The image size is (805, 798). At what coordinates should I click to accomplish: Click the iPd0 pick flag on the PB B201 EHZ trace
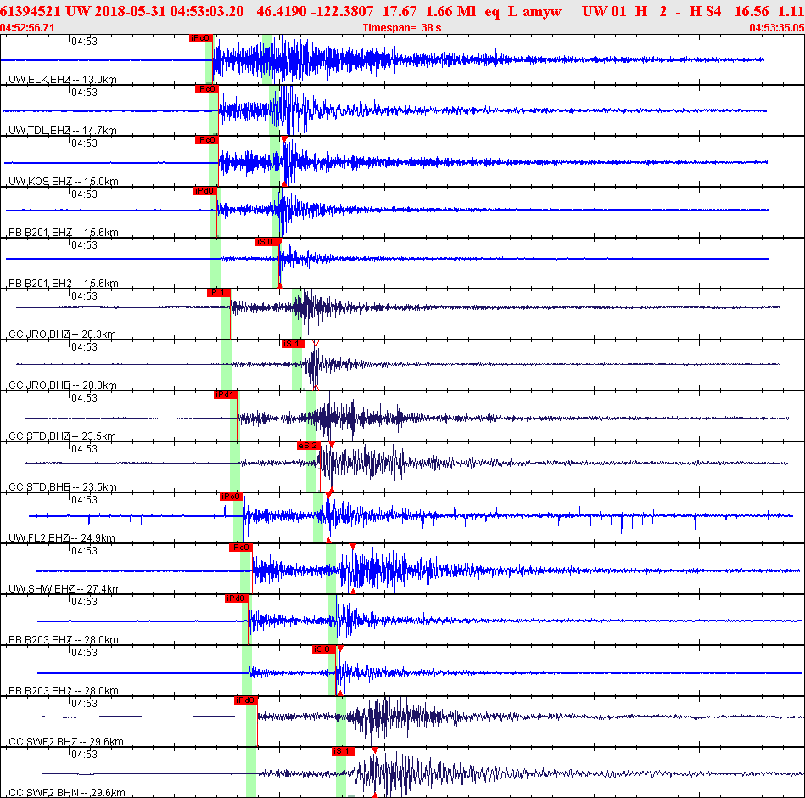(204, 191)
